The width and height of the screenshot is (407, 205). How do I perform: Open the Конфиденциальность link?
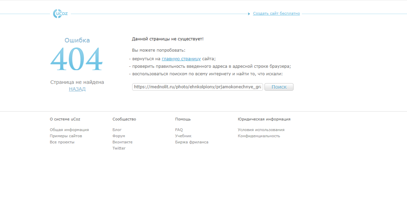point(259,136)
